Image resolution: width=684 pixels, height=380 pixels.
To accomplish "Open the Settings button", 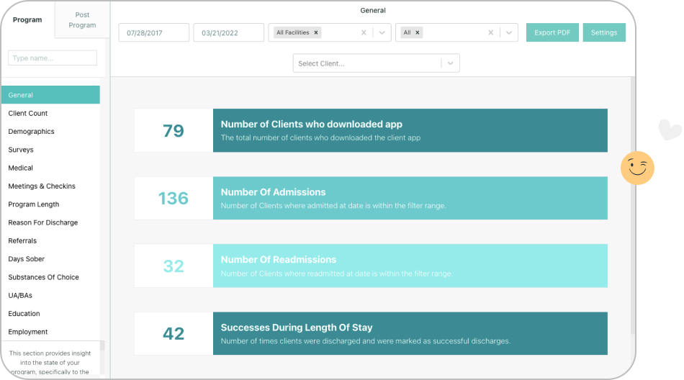I will pyautogui.click(x=604, y=33).
